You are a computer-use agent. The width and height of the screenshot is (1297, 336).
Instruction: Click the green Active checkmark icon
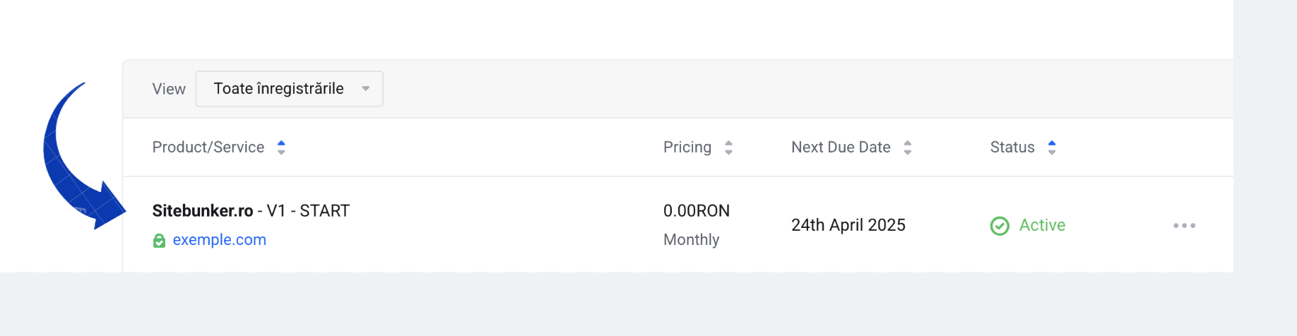(1000, 226)
